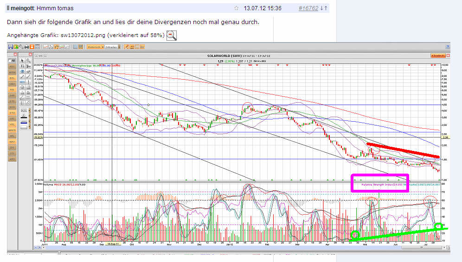The height and width of the screenshot is (262, 462).
Task: Open meingott user profile link
Action: click(22, 8)
